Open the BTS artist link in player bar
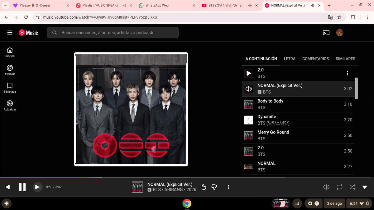Image resolution: width=374 pixels, height=210 pixels. (x=157, y=189)
